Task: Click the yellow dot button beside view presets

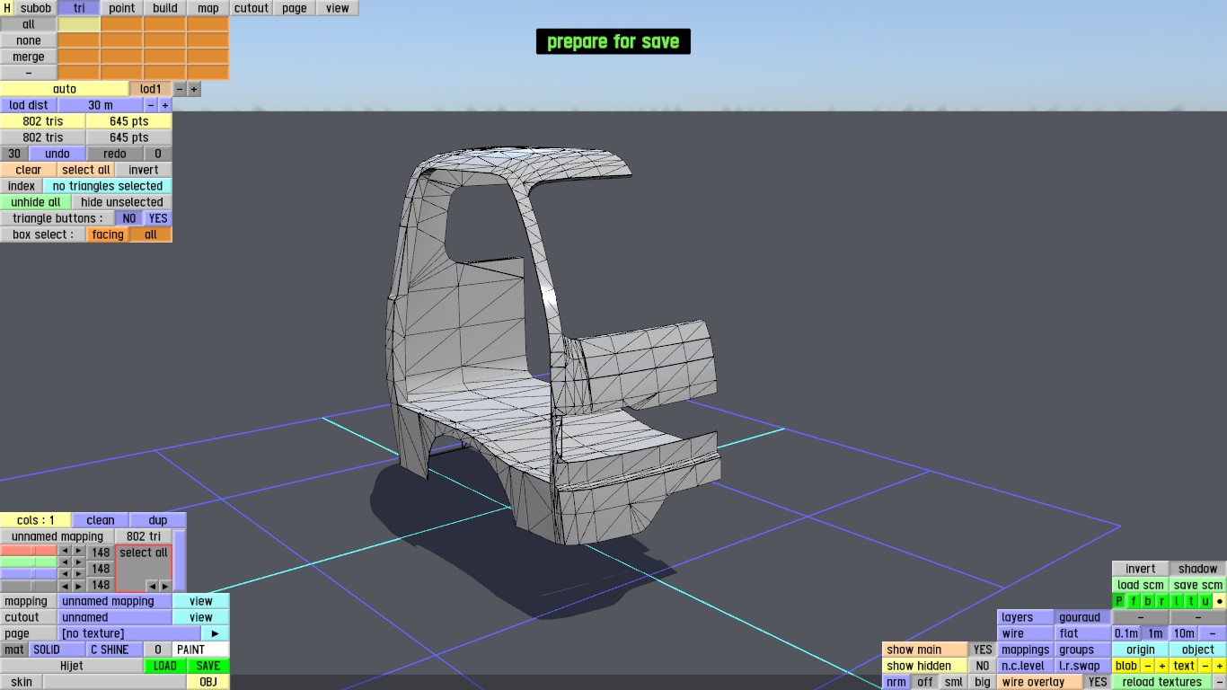Action: (x=1220, y=601)
